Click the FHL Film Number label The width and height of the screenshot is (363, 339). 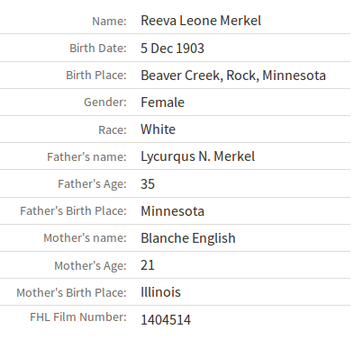pyautogui.click(x=78, y=317)
